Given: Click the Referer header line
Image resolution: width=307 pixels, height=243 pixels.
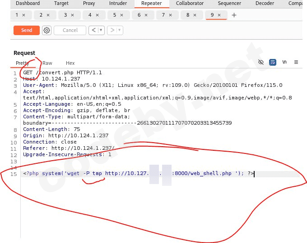Looking at the screenshot, I should pos(69,148).
